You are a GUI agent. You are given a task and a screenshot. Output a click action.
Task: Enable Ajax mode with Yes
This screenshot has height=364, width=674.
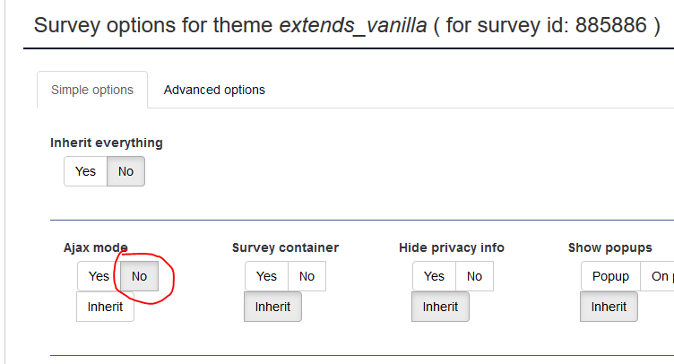[99, 276]
